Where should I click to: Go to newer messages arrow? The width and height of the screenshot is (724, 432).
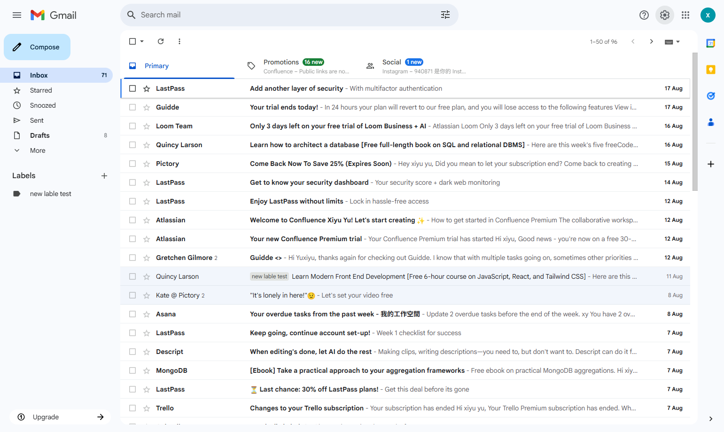pyautogui.click(x=633, y=41)
